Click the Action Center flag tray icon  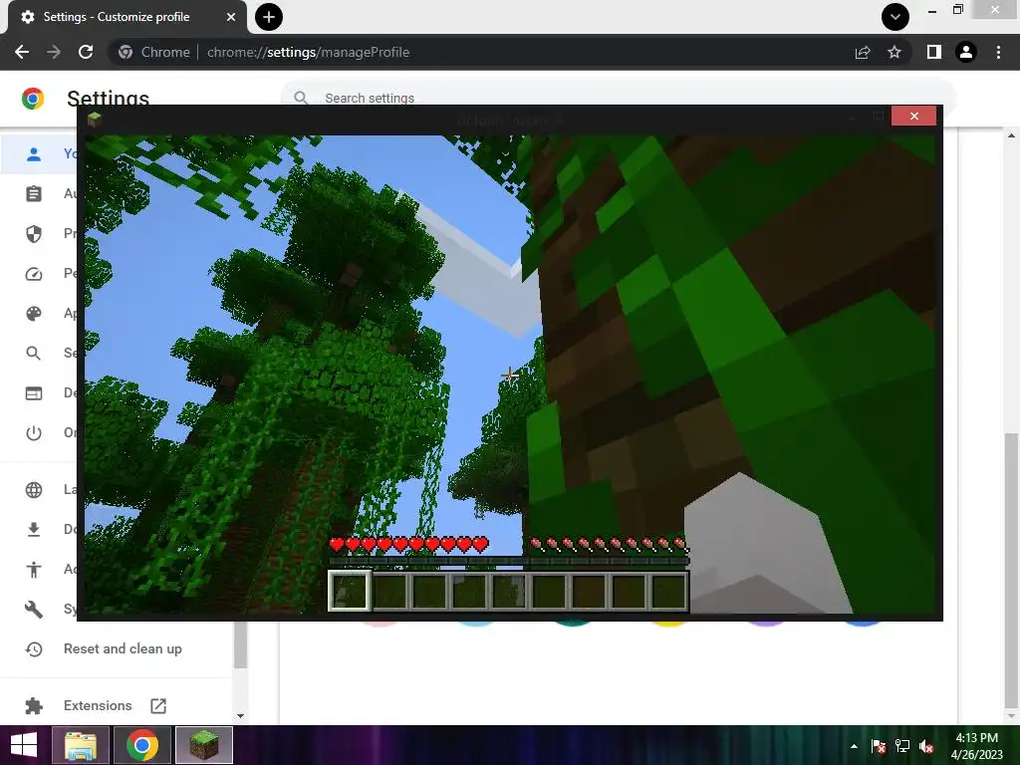879,746
